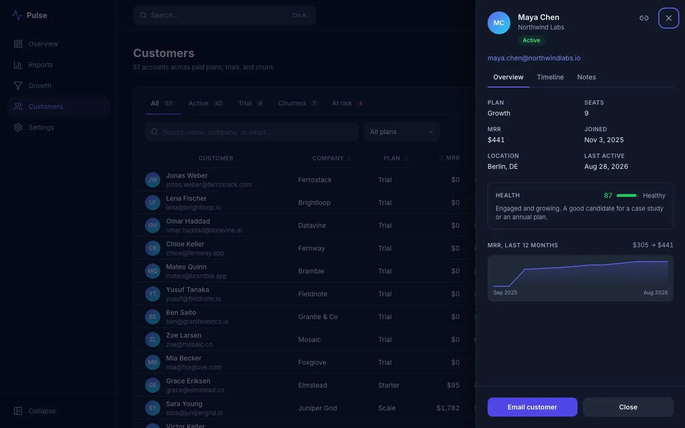Switch to the Notes tab
The image size is (685, 428).
[587, 77]
